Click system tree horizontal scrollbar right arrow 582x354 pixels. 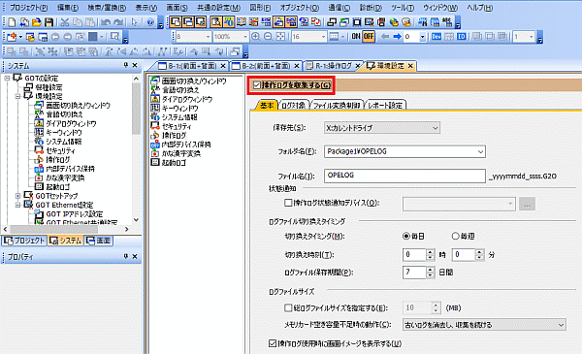[126, 229]
